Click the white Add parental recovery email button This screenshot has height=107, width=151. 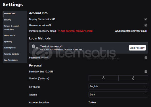point(131,31)
